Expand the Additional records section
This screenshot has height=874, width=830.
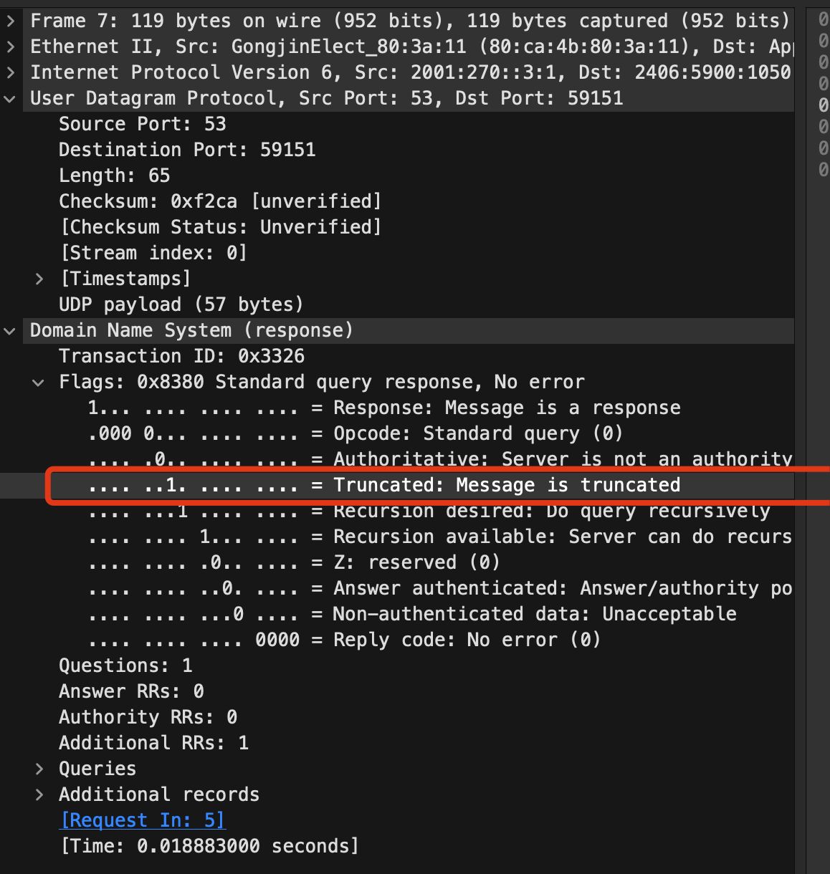[39, 794]
